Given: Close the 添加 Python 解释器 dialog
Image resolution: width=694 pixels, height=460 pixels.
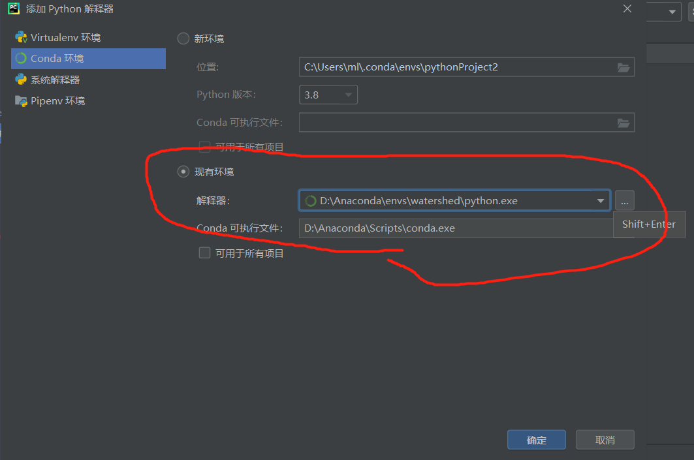Looking at the screenshot, I should click(627, 9).
